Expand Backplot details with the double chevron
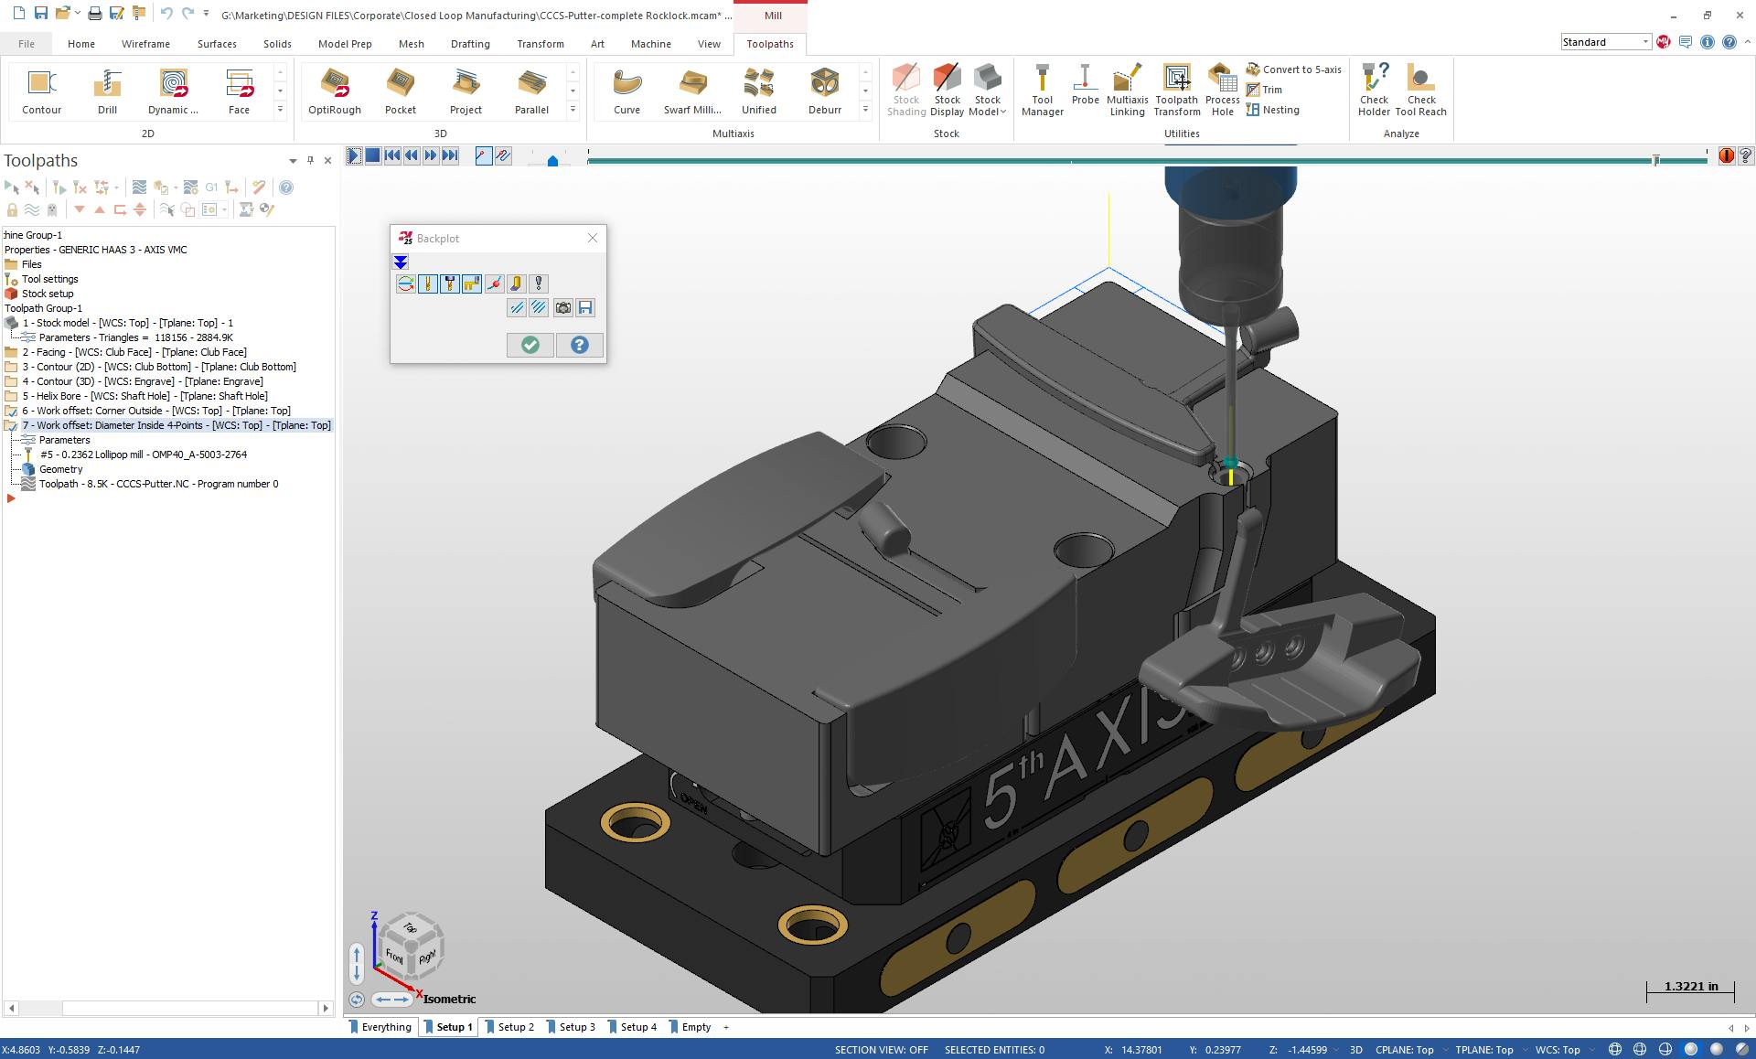The width and height of the screenshot is (1756, 1059). coord(400,262)
